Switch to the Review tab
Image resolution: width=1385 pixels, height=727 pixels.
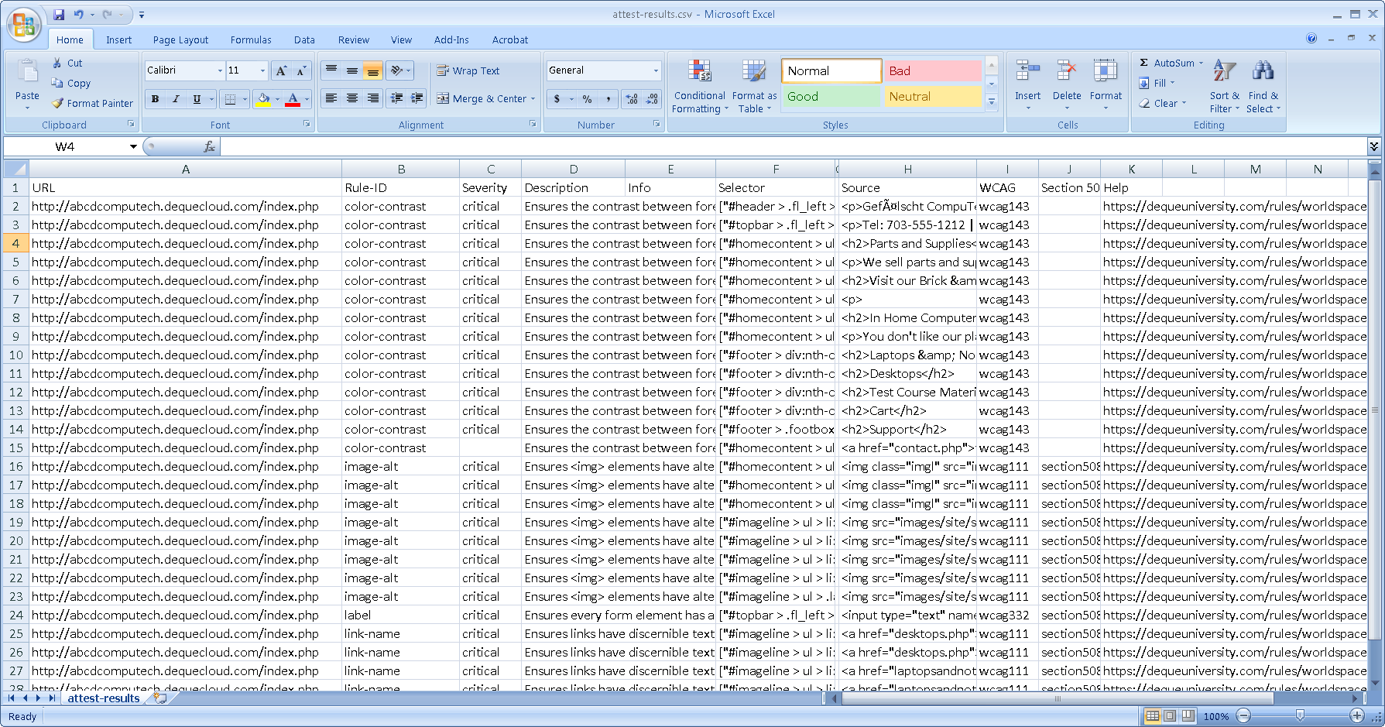click(353, 39)
